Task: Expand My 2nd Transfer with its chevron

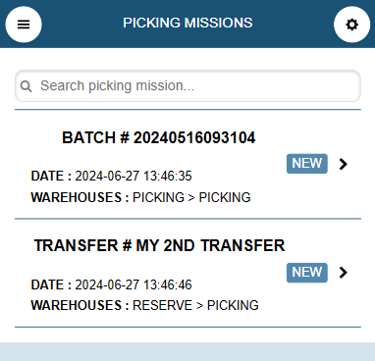Action: point(343,273)
